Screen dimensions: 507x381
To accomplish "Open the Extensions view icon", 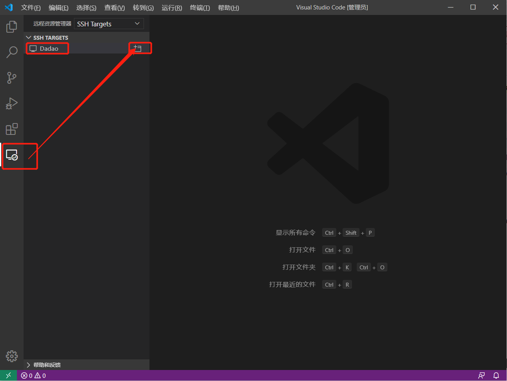I will 12,129.
